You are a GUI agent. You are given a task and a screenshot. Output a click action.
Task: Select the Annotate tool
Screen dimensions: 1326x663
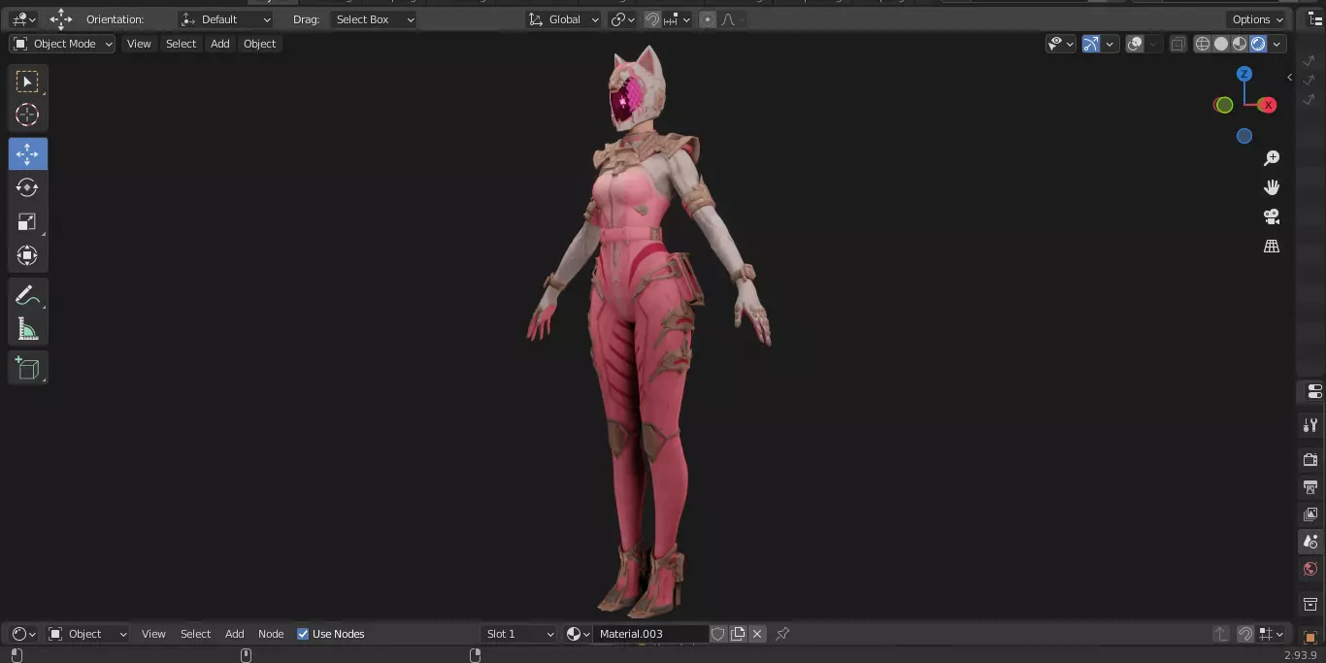pos(27,296)
